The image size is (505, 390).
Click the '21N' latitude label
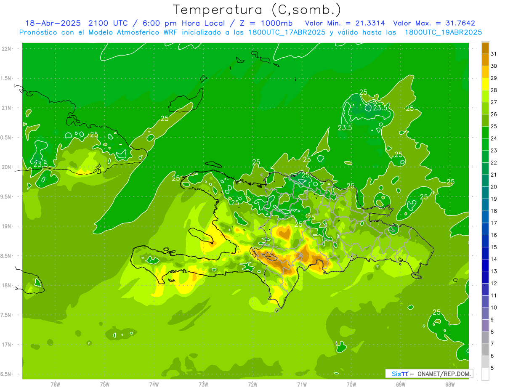6,108
